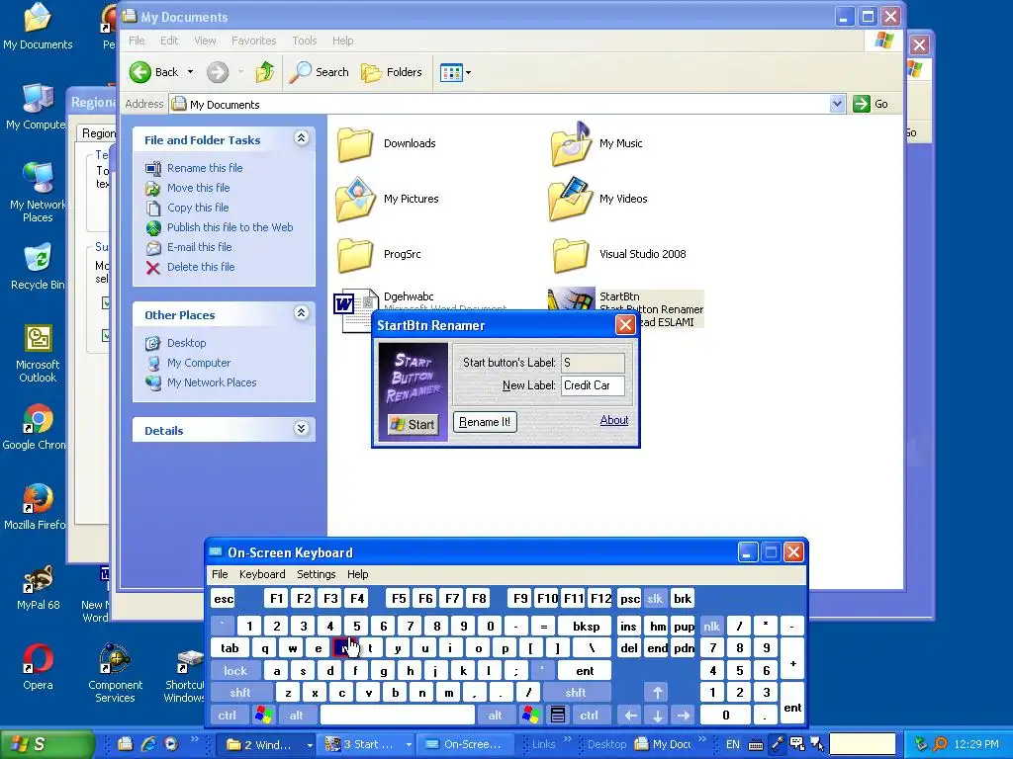Open the Views dropdown in the toolbar
1013x759 pixels.
click(x=455, y=72)
